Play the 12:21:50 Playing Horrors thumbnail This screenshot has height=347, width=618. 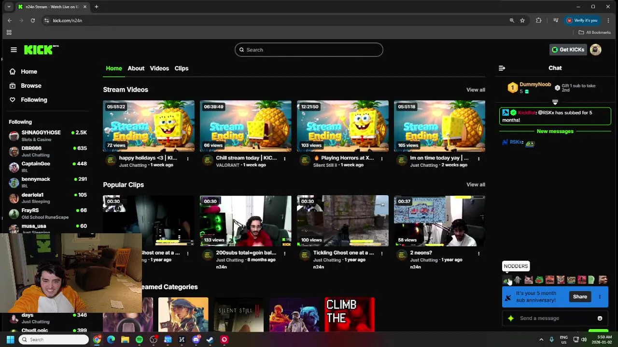coord(343,126)
